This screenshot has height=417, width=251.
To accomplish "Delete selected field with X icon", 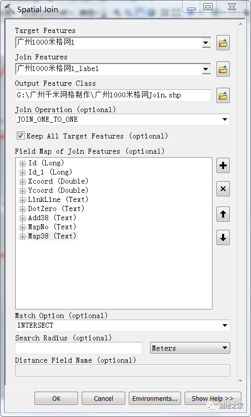I will (x=223, y=189).
